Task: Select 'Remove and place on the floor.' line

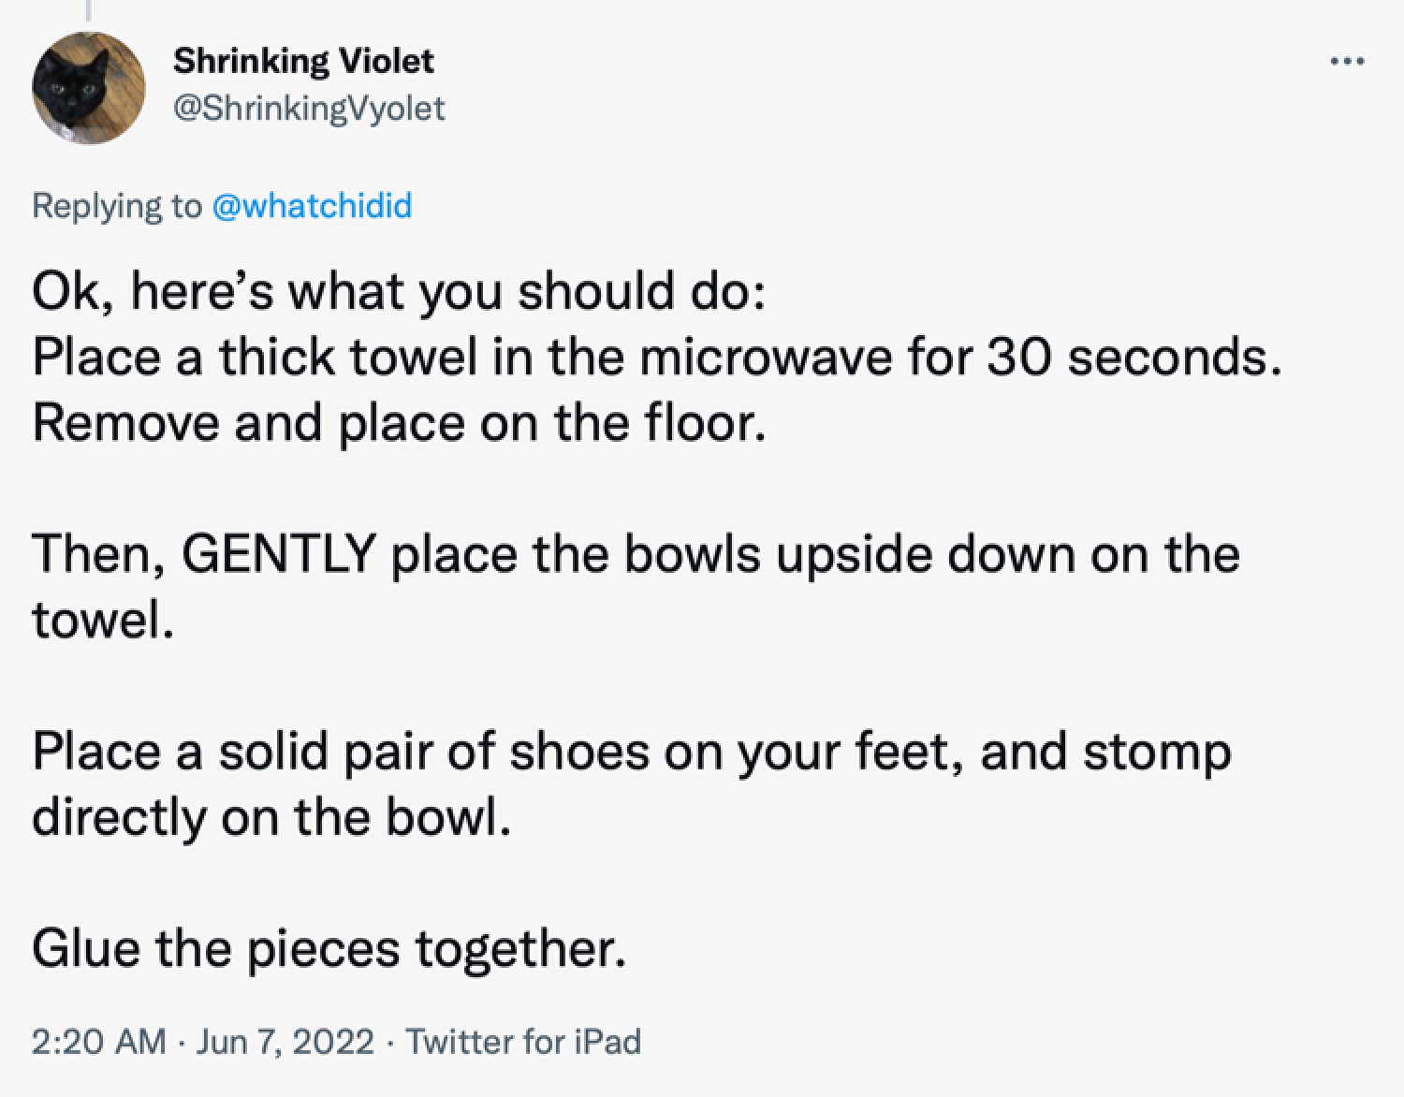Action: pos(400,422)
